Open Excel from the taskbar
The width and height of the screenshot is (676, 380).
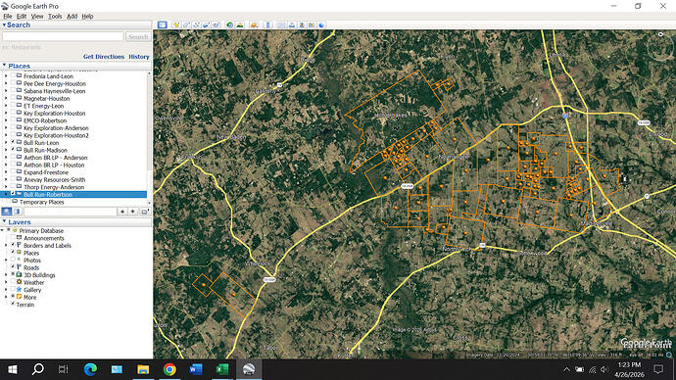pyautogui.click(x=222, y=369)
